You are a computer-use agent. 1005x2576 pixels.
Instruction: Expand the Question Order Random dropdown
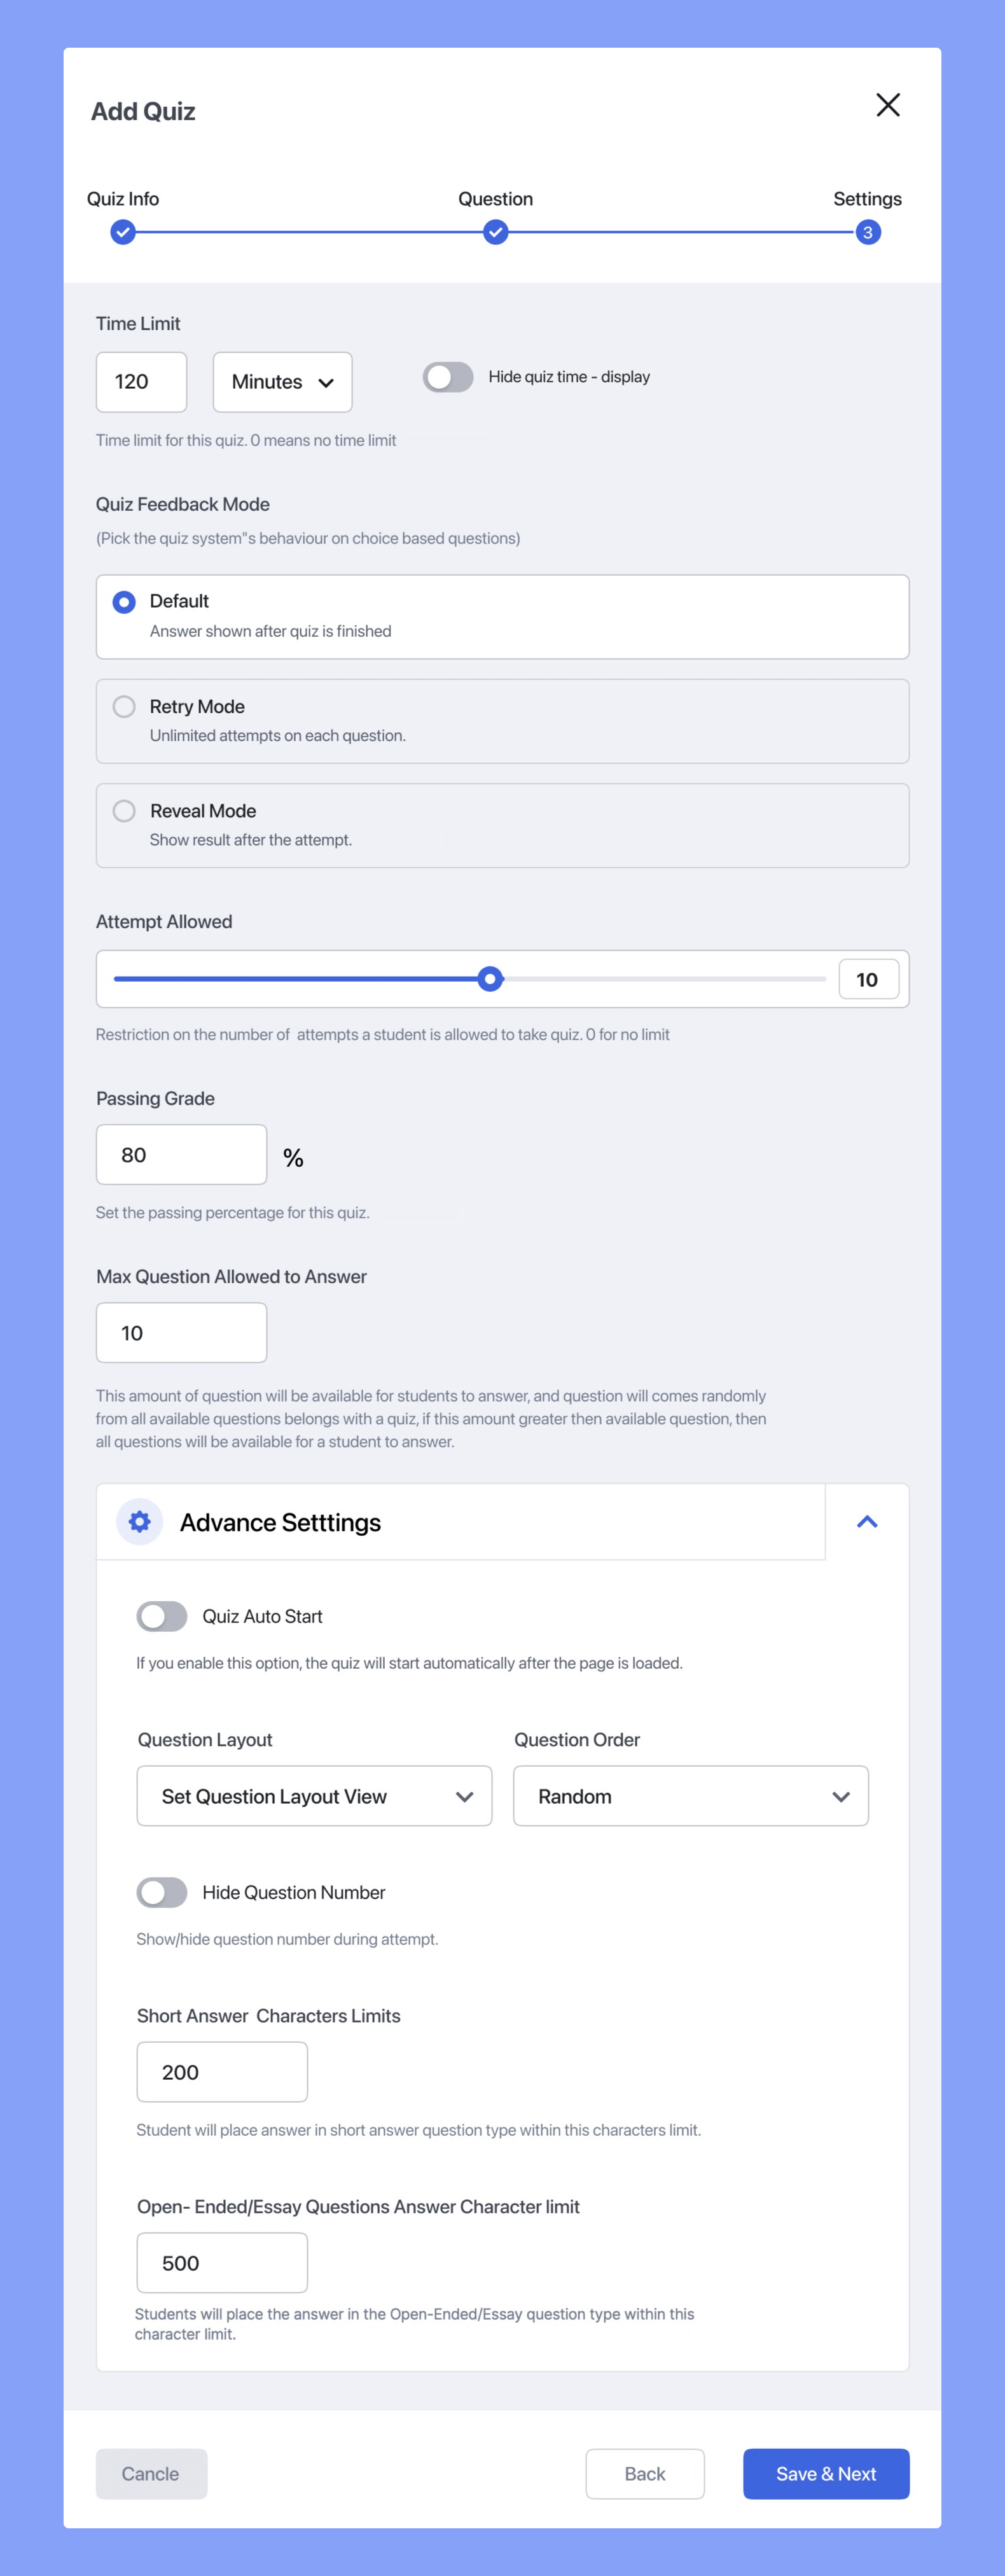(690, 1796)
